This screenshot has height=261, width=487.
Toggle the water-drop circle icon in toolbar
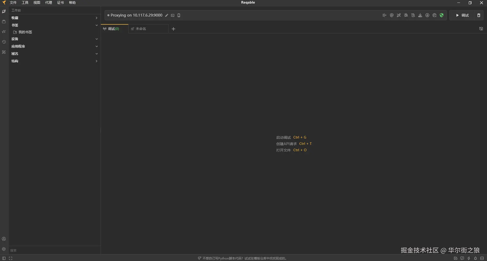427,15
